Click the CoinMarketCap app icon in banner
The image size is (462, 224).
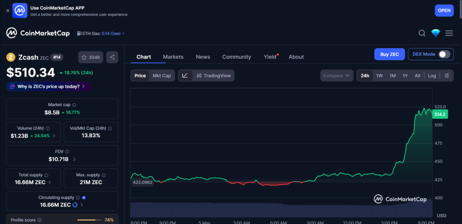click(x=20, y=11)
